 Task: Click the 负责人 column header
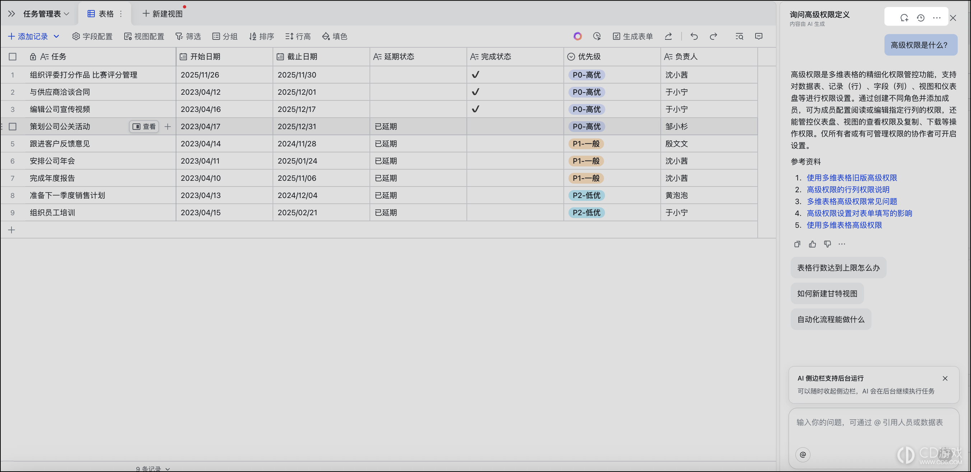pyautogui.click(x=709, y=57)
